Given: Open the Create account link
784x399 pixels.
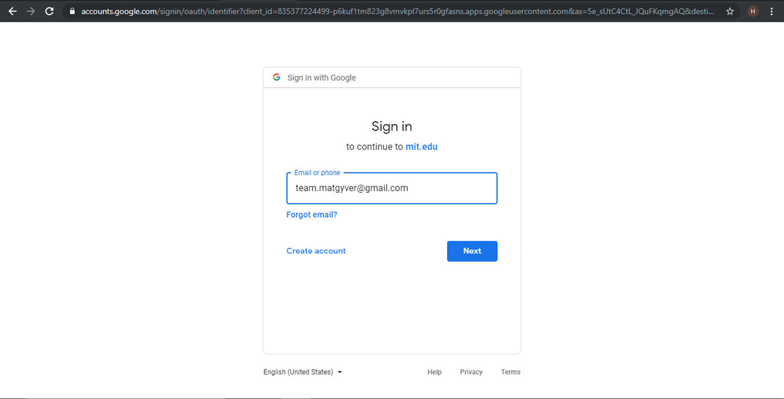Looking at the screenshot, I should [316, 251].
